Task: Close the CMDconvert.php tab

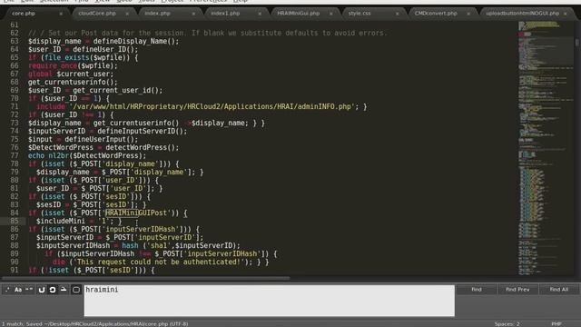Action: click(468, 14)
